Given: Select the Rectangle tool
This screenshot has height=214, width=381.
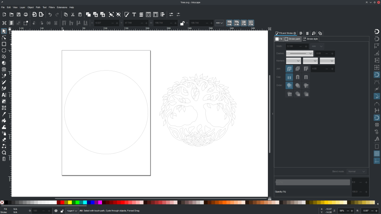Looking at the screenshot, I should click(4, 44).
